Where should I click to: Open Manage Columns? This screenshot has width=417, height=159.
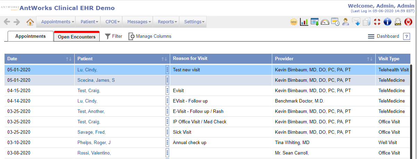150,36
